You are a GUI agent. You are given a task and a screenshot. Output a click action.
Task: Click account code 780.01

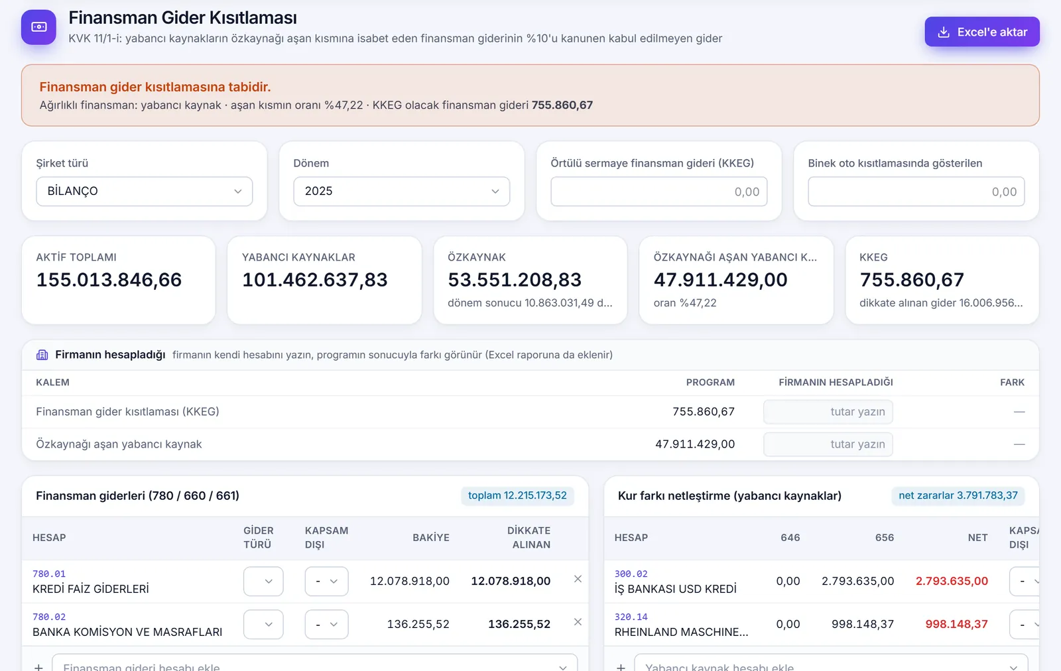click(49, 574)
